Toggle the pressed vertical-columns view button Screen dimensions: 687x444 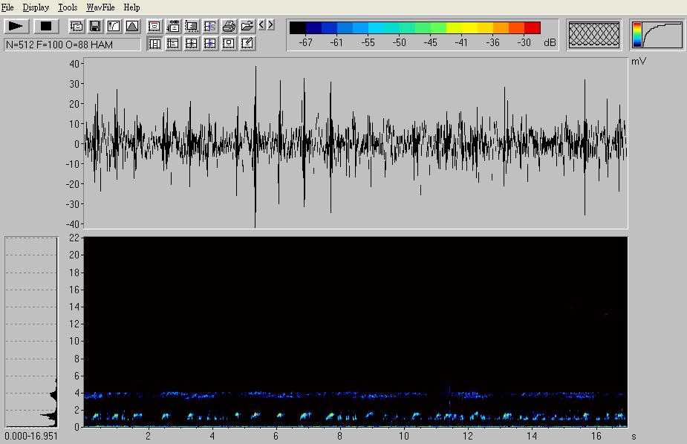pos(154,44)
